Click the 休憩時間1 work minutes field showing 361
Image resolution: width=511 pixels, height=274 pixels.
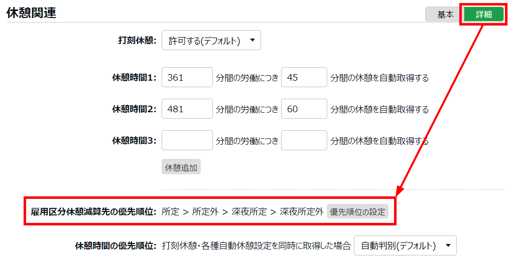point(187,78)
